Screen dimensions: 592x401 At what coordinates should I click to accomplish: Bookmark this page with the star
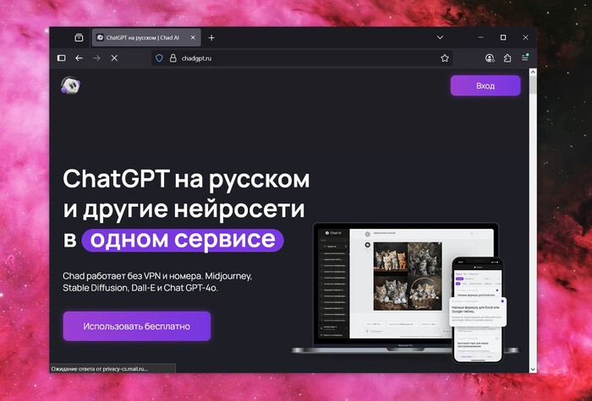(444, 58)
